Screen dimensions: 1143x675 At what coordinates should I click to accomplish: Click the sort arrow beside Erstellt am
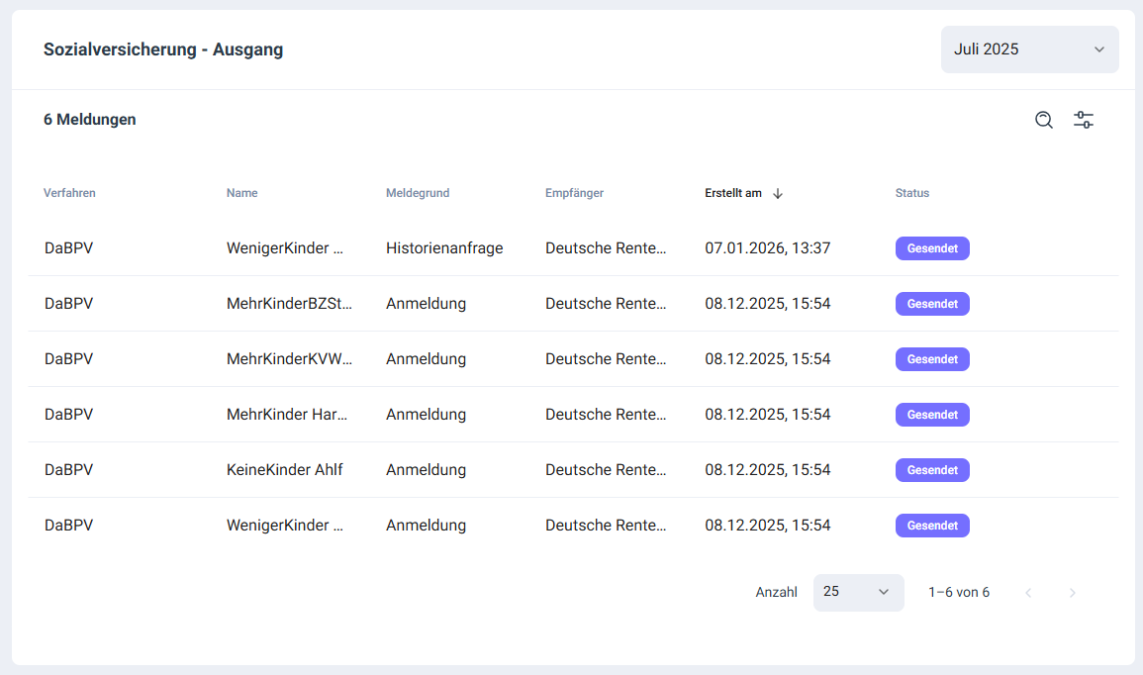(778, 193)
